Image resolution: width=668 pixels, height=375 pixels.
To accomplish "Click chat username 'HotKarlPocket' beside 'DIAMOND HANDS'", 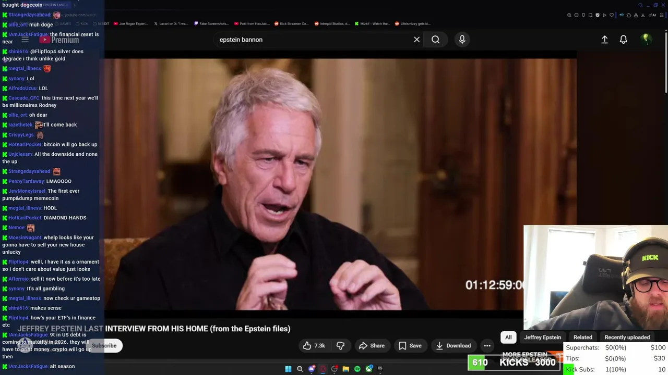I will coord(25,218).
